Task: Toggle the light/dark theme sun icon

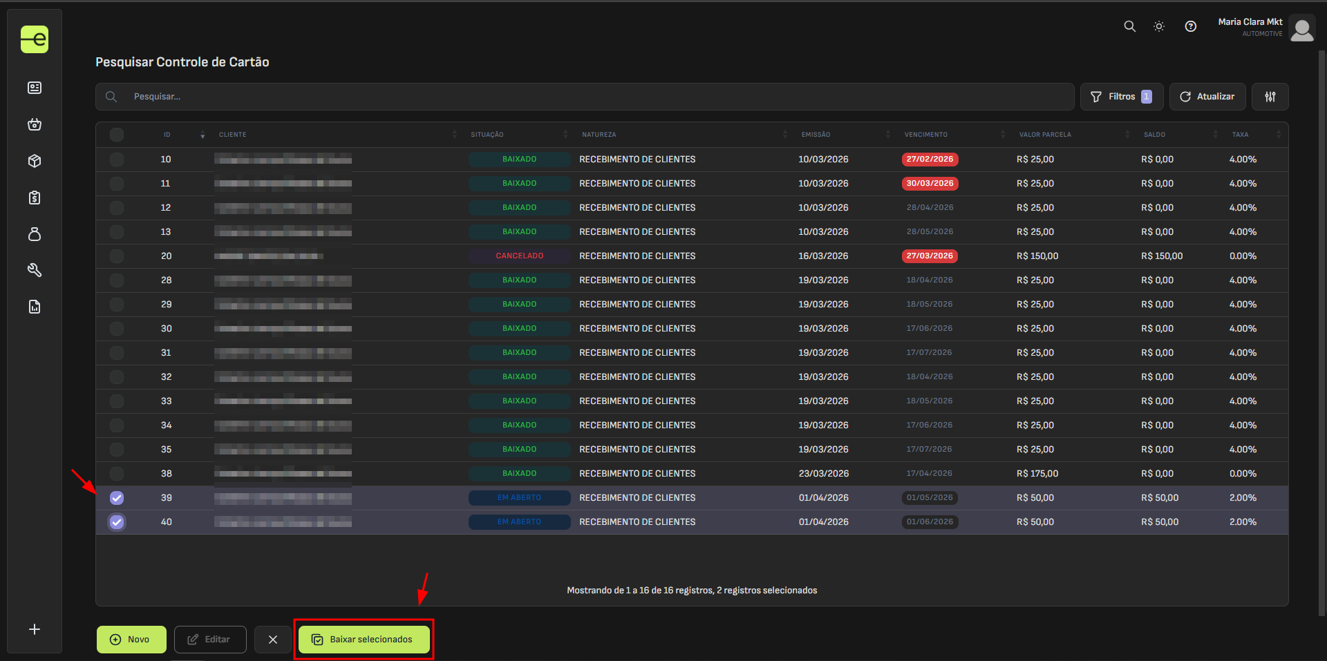Action: click(x=1159, y=26)
